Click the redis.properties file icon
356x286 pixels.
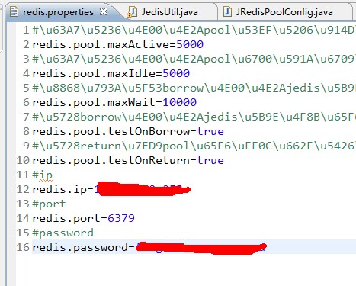14,12
